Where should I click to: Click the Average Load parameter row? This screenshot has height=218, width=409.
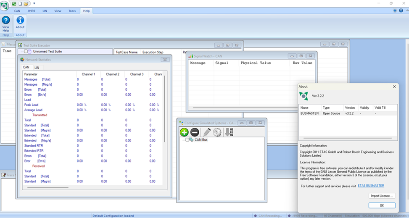pyautogui.click(x=92, y=110)
